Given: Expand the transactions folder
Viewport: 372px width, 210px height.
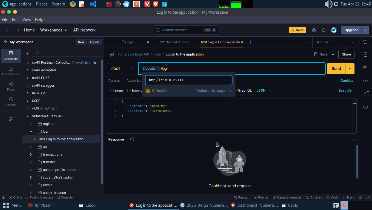Looking at the screenshot, I should point(31,154).
